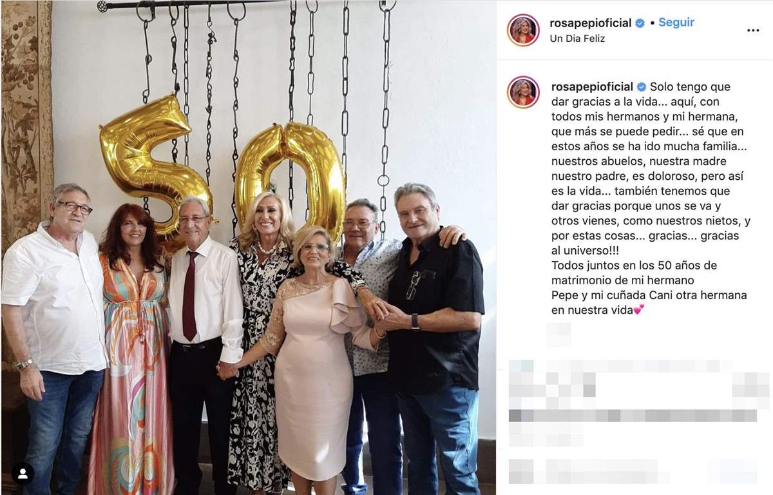773x495 pixels.
Task: Follow the account with the Seguir button
Action: (676, 23)
